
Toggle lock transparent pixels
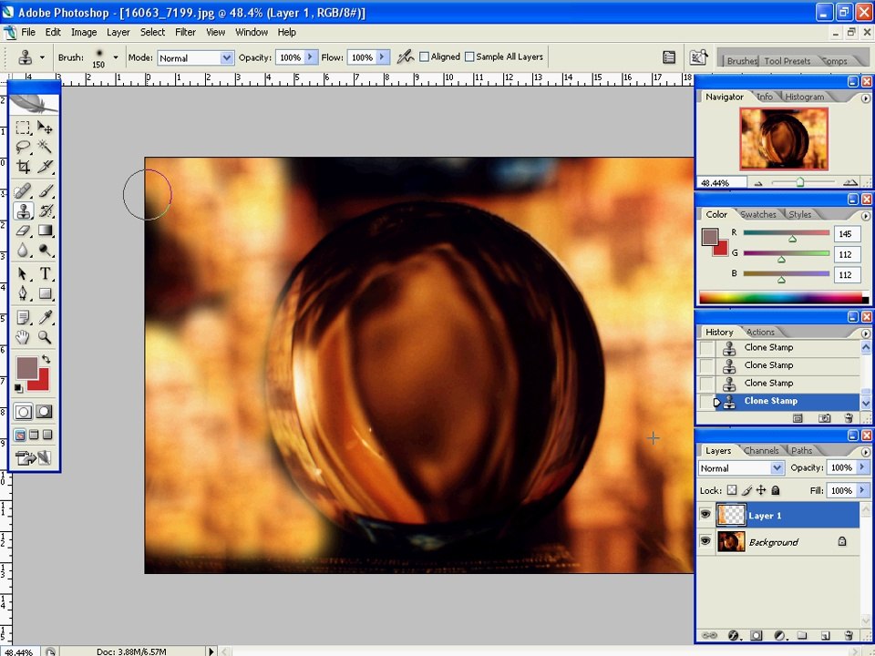pos(732,490)
